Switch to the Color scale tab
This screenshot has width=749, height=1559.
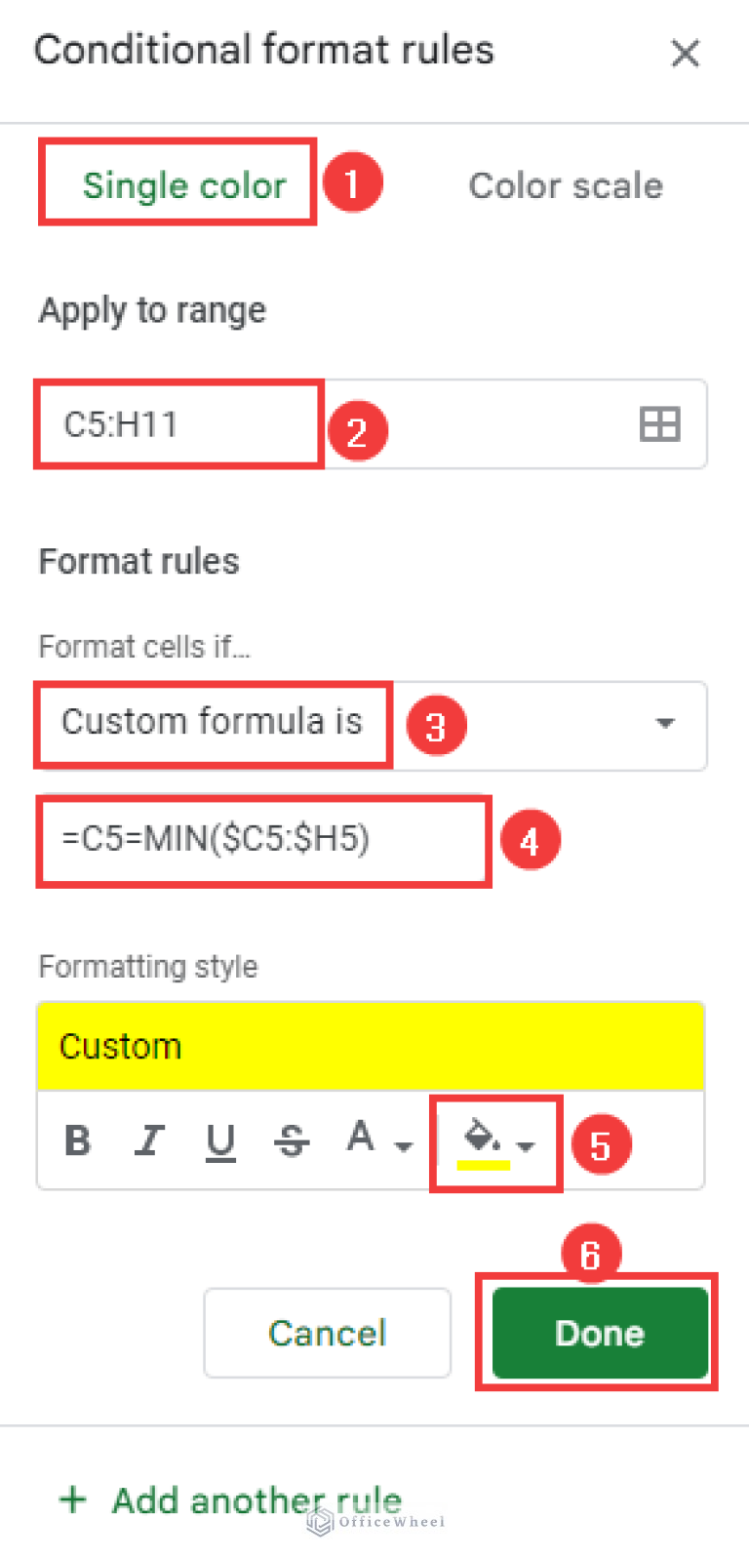(566, 185)
